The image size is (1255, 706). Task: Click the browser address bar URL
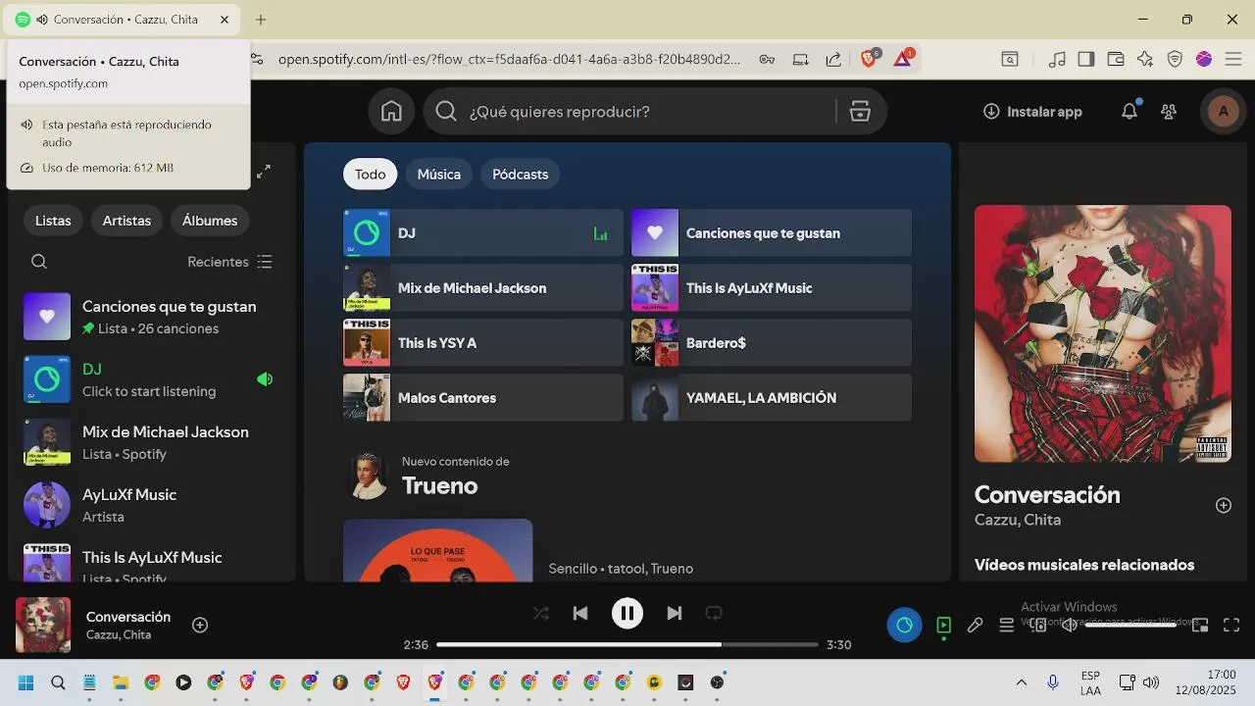pos(510,59)
